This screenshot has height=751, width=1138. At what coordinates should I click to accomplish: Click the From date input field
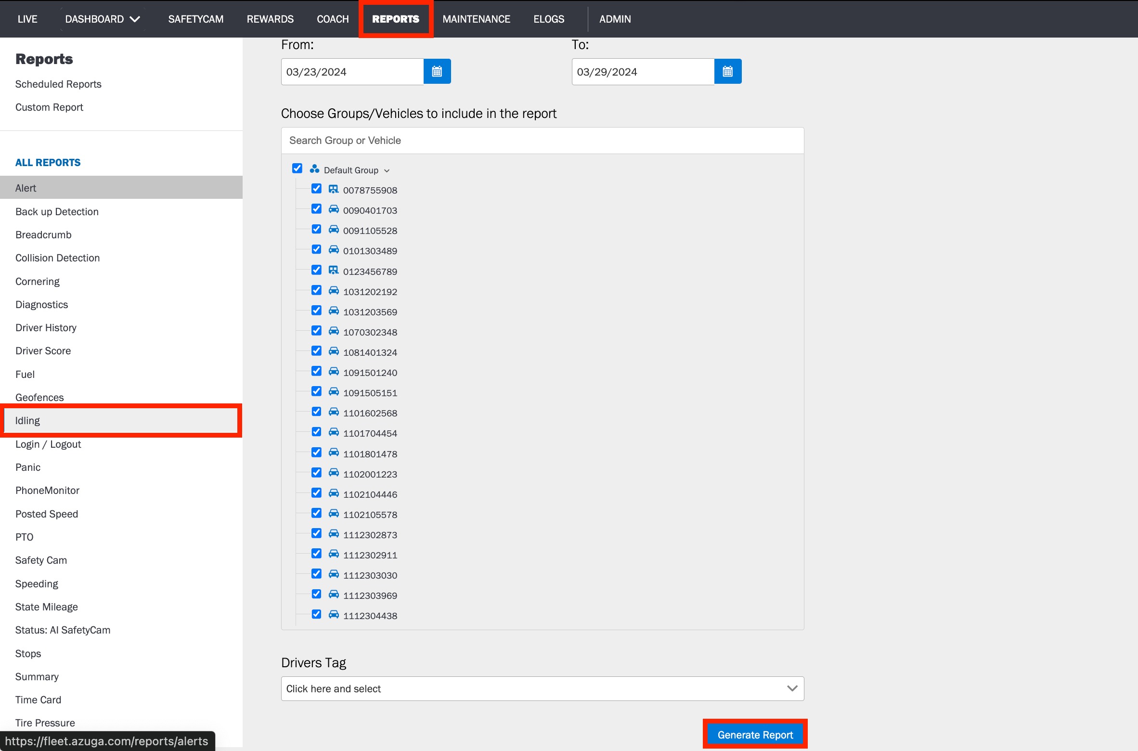[x=352, y=72]
